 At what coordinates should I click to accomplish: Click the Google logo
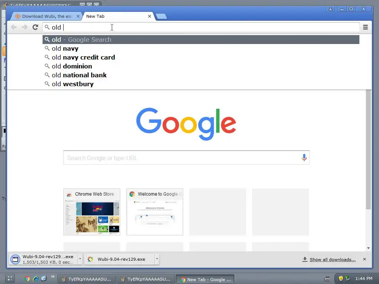click(186, 124)
